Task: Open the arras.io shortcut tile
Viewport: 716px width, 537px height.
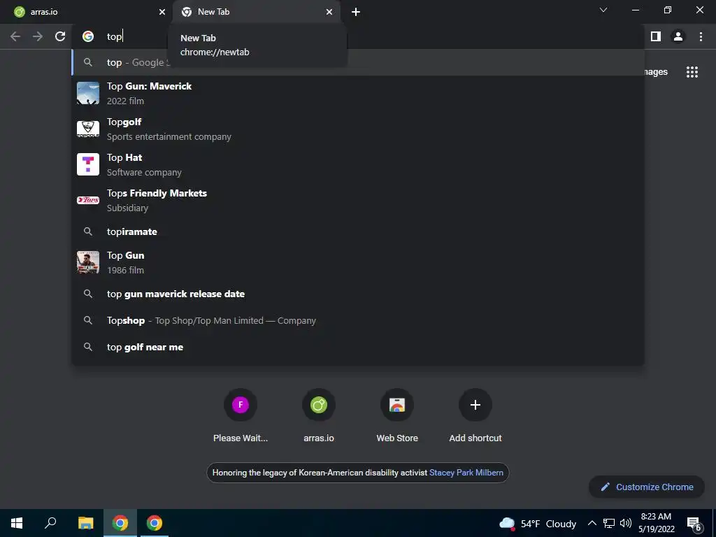Action: pos(319,415)
